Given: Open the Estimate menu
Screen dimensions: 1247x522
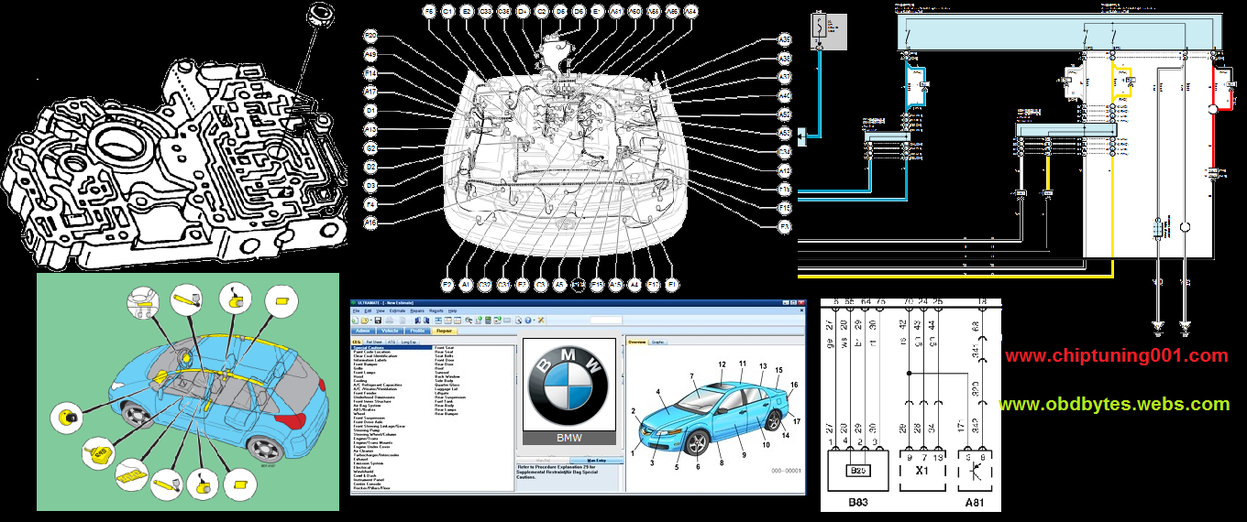Looking at the screenshot, I should pos(397,310).
